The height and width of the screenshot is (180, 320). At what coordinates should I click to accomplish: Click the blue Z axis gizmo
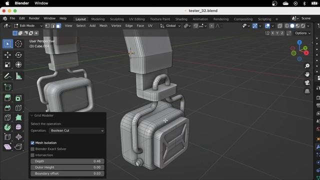(299, 42)
